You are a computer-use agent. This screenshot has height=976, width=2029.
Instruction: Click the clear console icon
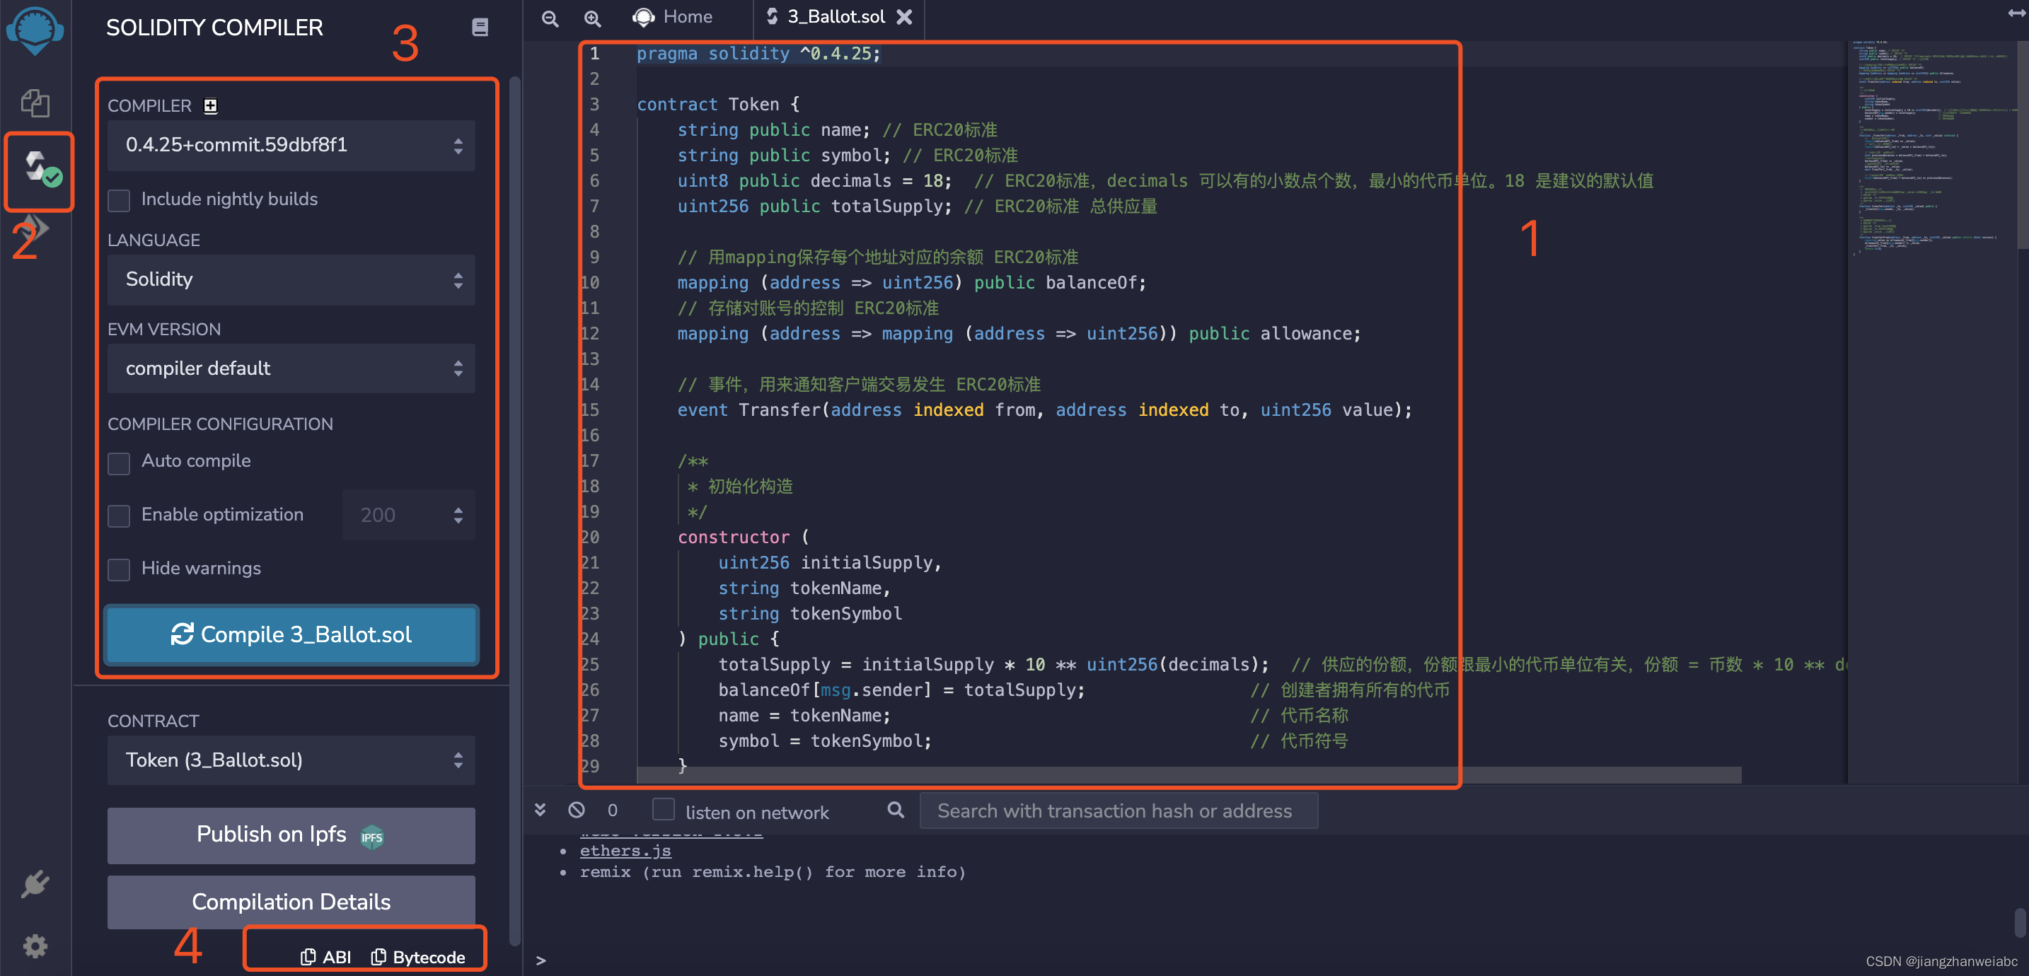(577, 810)
